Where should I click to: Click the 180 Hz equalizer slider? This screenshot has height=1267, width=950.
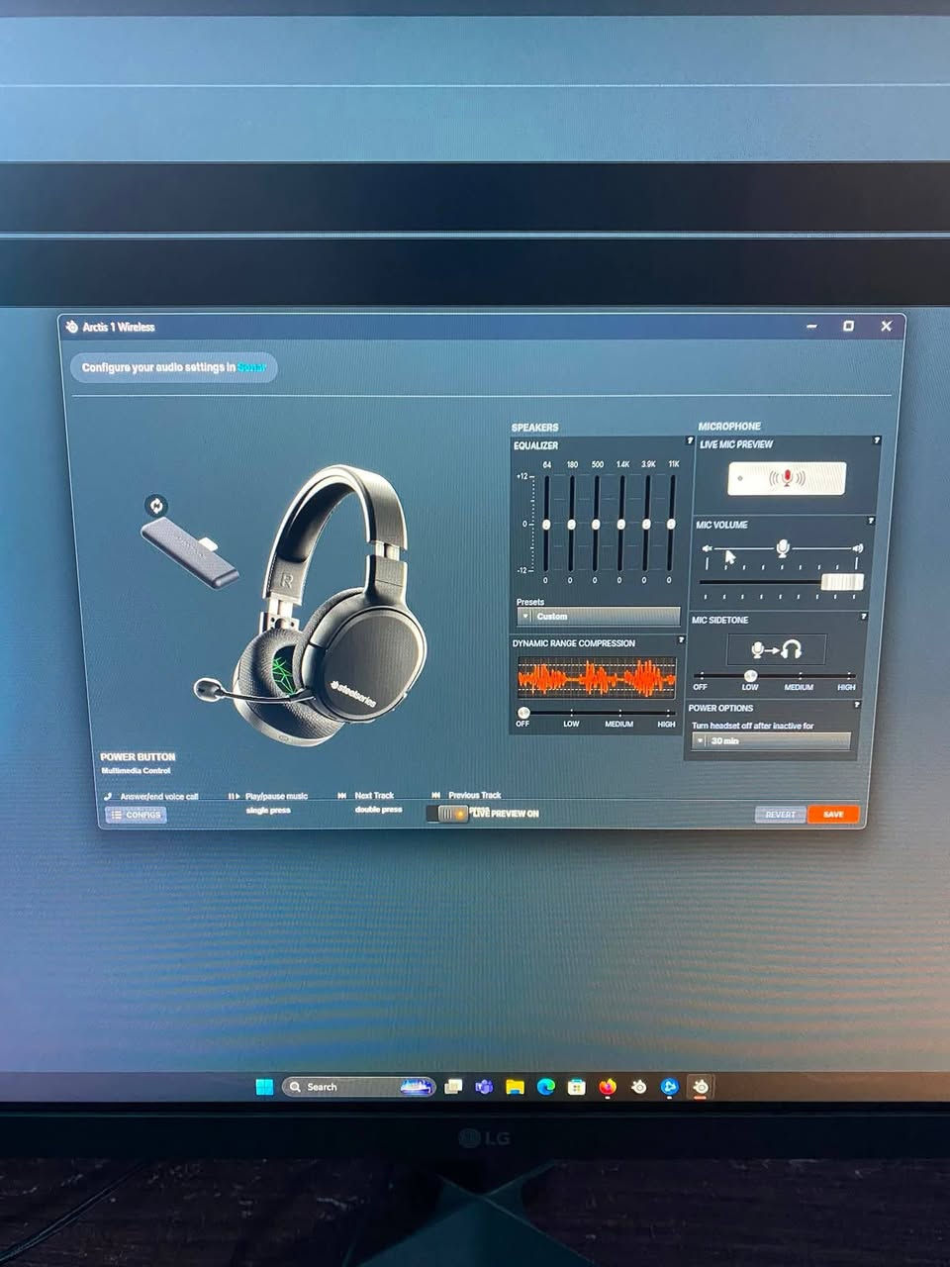tap(572, 524)
